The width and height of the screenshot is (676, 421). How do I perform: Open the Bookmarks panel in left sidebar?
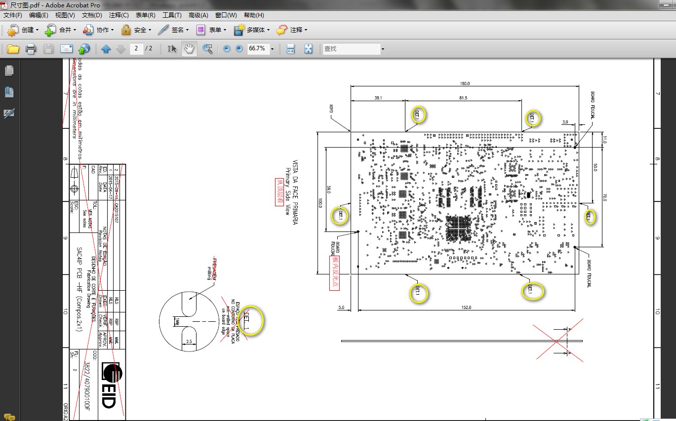click(9, 92)
